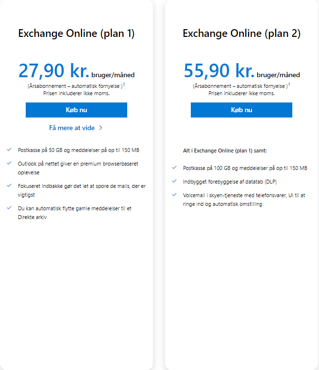319x370 pixels.
Task: Click the 27,90 kr. price text
Action: tap(54, 70)
